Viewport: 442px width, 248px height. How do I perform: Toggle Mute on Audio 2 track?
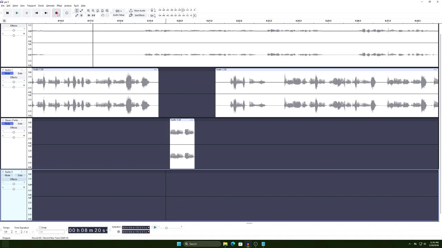(x=7, y=175)
